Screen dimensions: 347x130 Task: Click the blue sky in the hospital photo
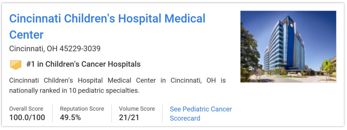tap(318, 26)
